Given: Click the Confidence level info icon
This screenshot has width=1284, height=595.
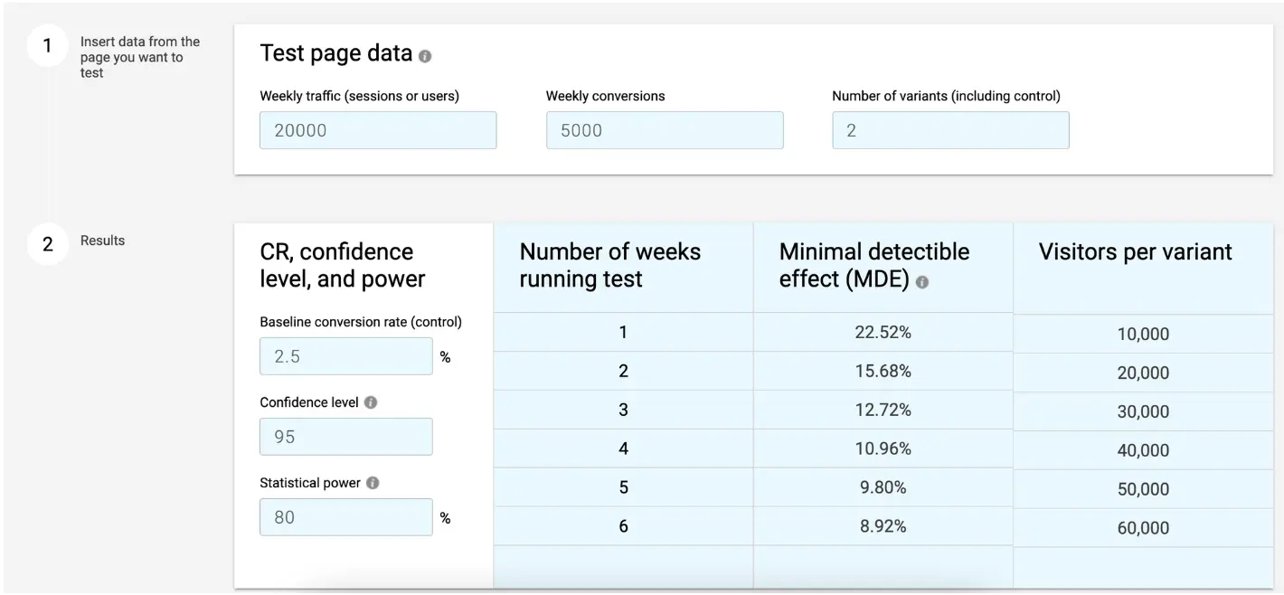Looking at the screenshot, I should point(371,402).
